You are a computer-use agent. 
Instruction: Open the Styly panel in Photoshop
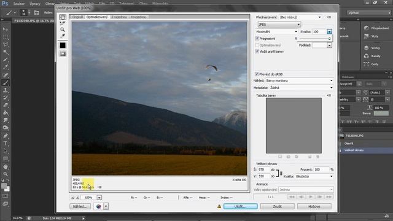(x=371, y=36)
